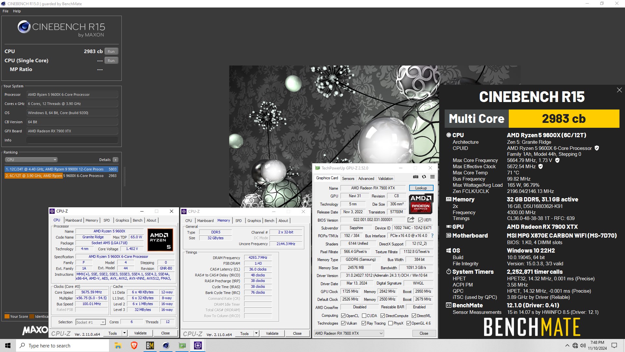Click the orange Your Score legend swatch
Image resolution: width=625 pixels, height=352 pixels.
point(7,316)
